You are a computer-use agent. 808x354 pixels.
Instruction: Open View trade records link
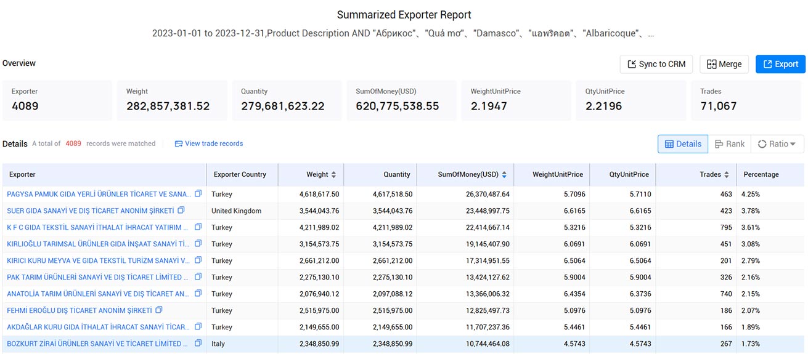[x=209, y=143]
